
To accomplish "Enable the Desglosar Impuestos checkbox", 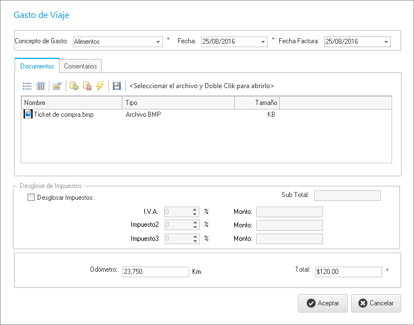I will (31, 197).
